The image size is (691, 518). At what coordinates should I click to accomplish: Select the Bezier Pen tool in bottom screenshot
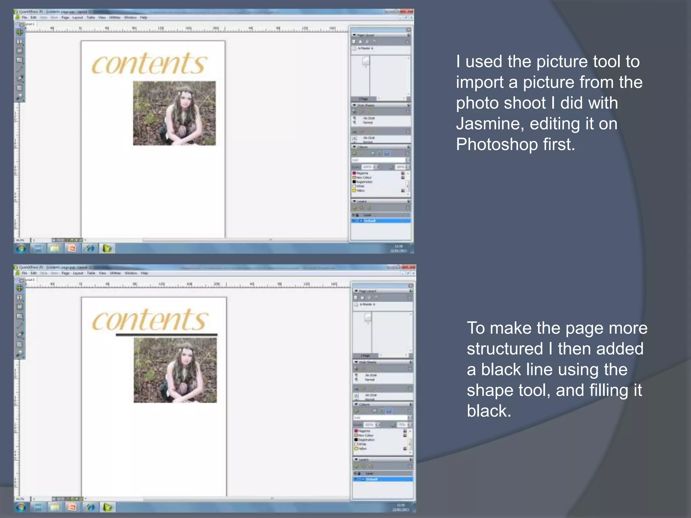(20, 335)
